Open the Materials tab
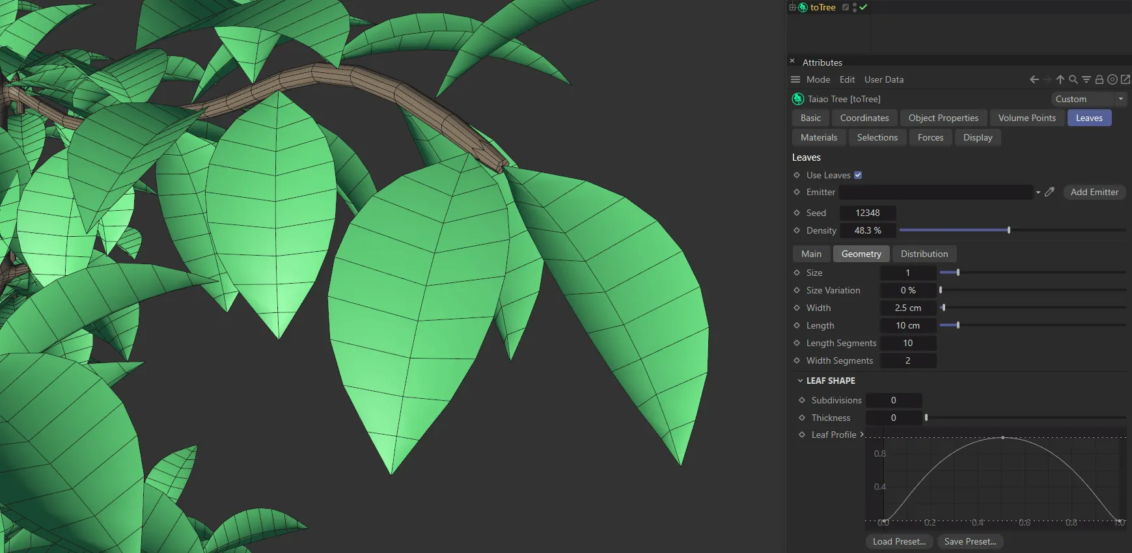Viewport: 1132px width, 553px height. (818, 137)
